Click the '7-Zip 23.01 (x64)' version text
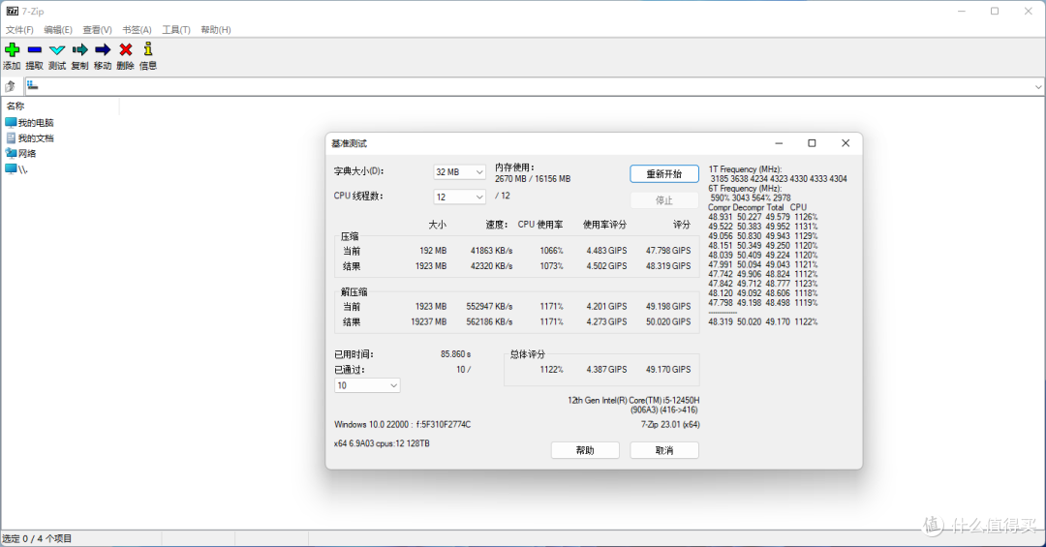This screenshot has height=547, width=1046. 670,424
